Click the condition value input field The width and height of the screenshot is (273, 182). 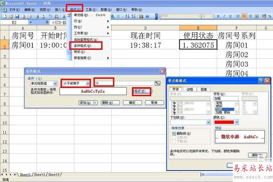(125, 83)
